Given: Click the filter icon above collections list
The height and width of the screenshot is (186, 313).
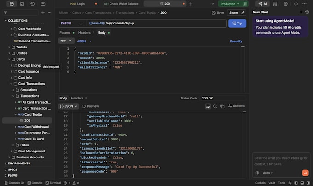Looking at the screenshot, I should (x=6, y=12).
